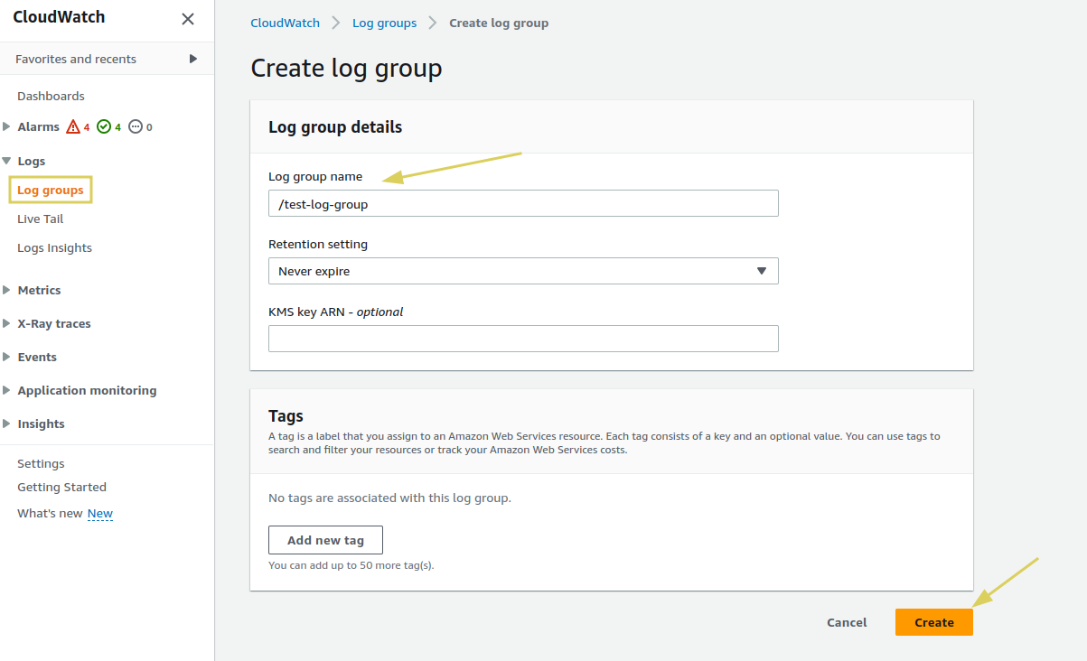Click the What's new text in the sidebar

click(50, 513)
